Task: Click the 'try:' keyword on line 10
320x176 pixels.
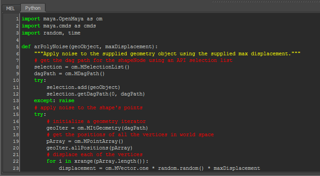Action: 40,80
